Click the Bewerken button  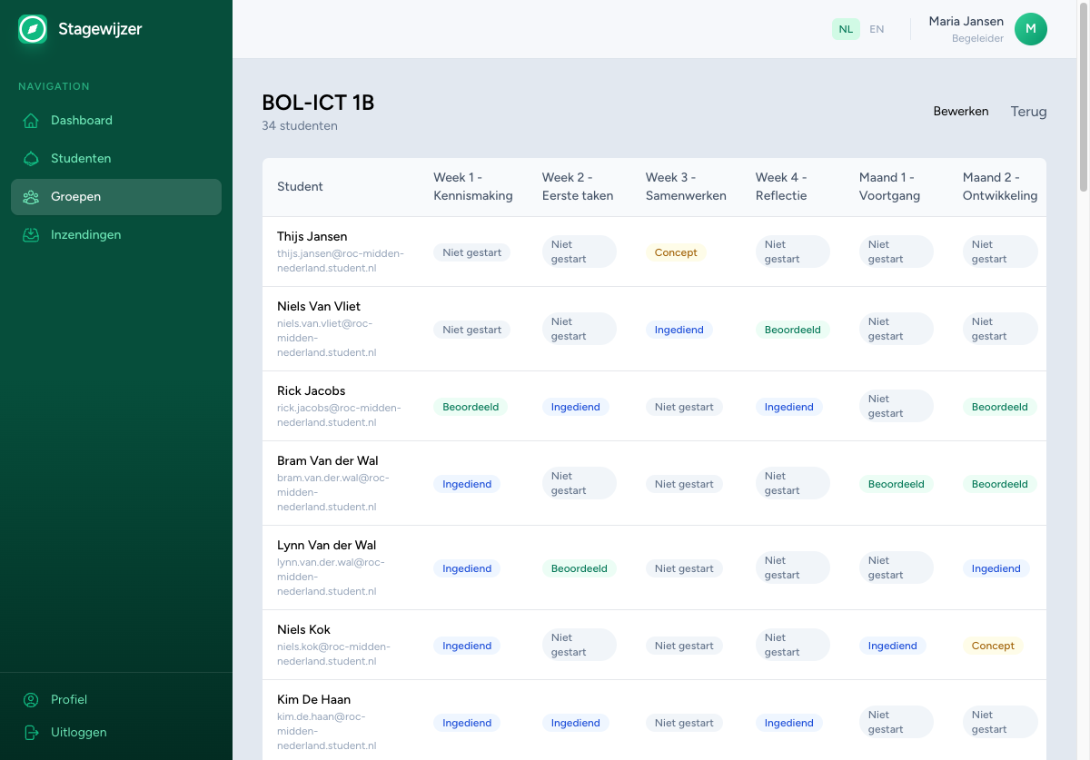pyautogui.click(x=960, y=112)
